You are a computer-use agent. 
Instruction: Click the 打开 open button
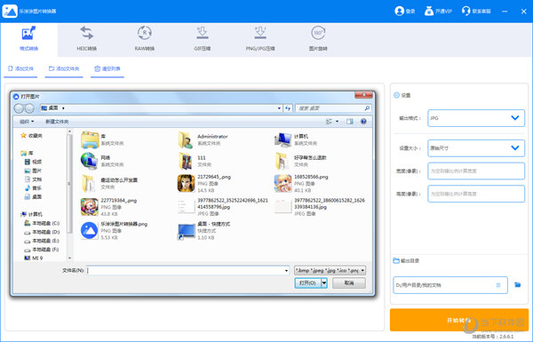[x=307, y=282]
